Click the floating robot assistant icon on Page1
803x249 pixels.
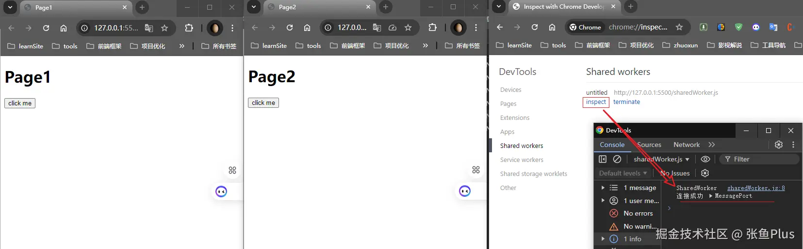tap(221, 191)
